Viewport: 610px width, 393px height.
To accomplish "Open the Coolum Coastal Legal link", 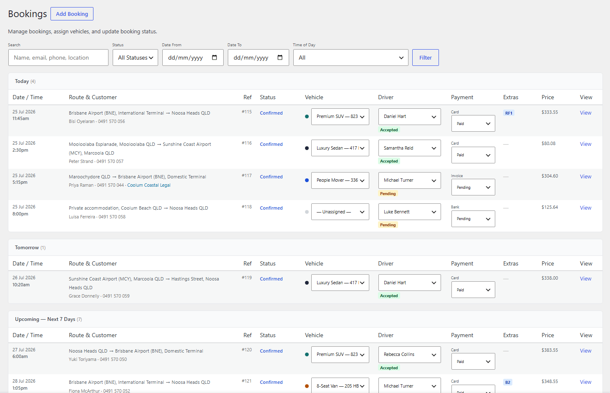I will coord(149,185).
